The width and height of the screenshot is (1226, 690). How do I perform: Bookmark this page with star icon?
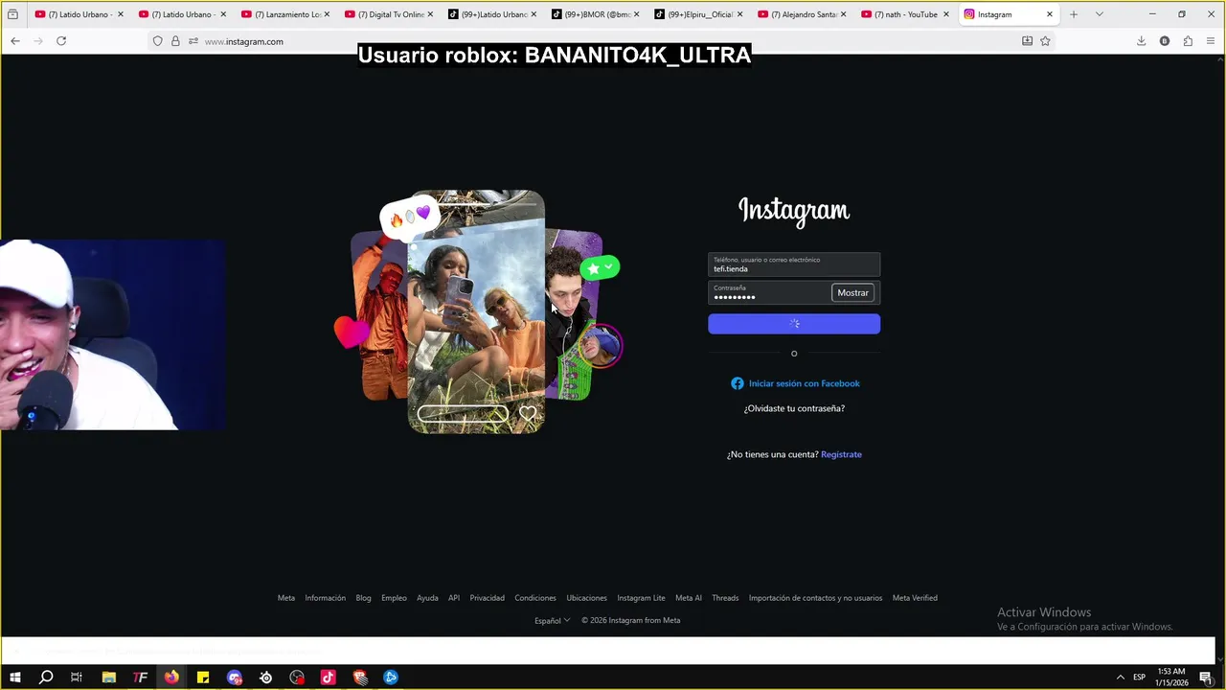coord(1045,41)
